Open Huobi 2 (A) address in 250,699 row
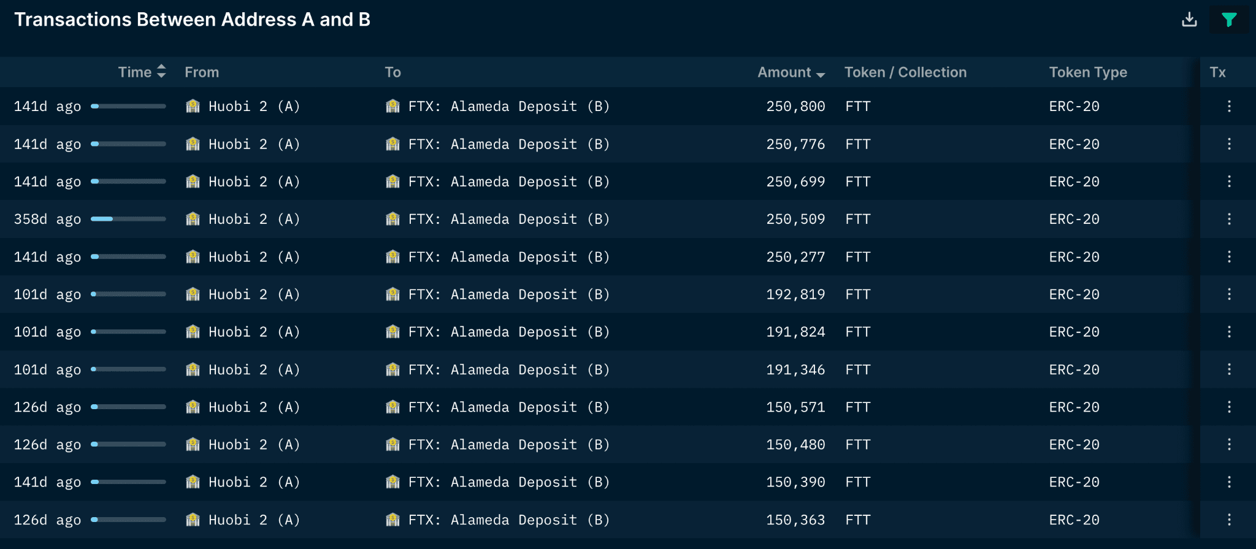The image size is (1256, 549). [x=254, y=182]
